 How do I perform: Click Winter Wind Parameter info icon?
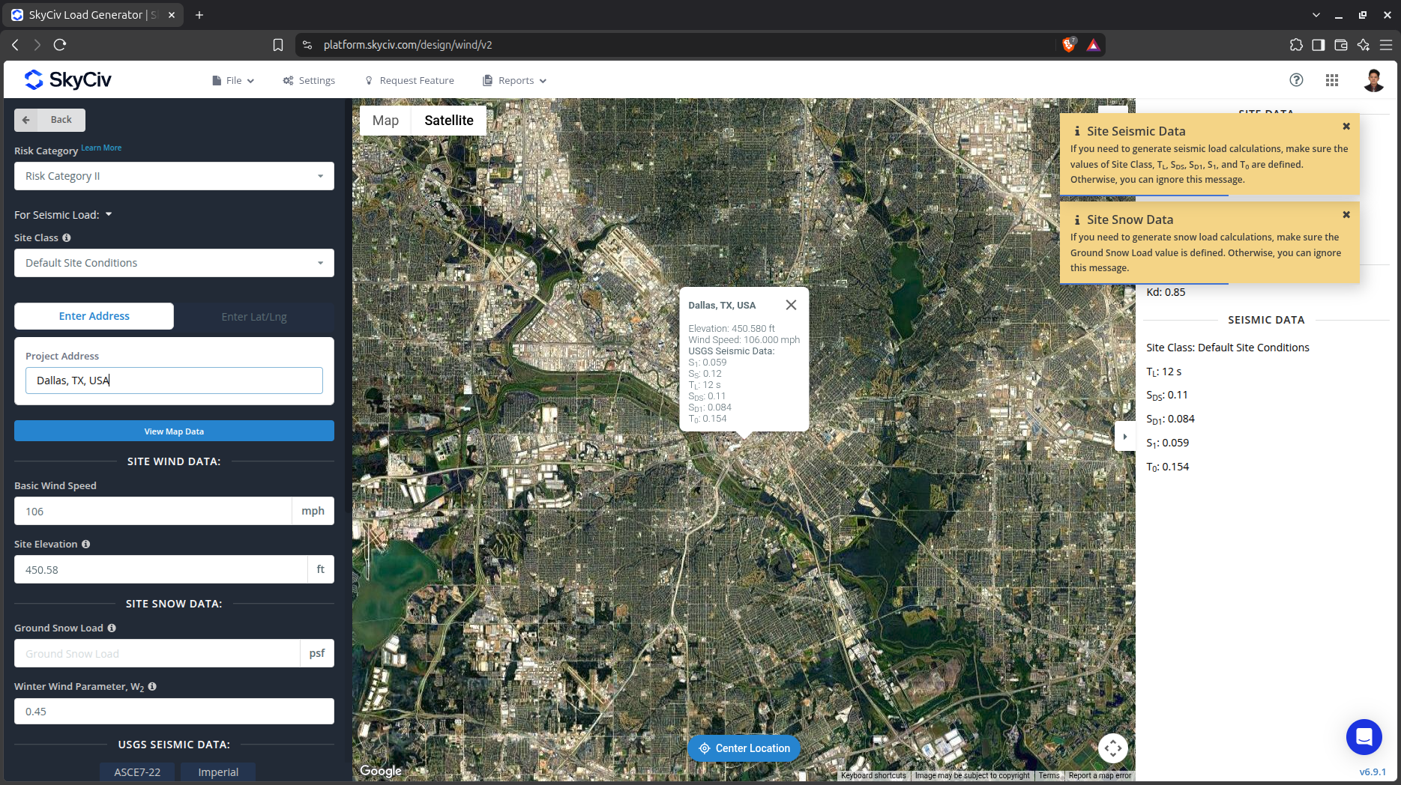(152, 686)
